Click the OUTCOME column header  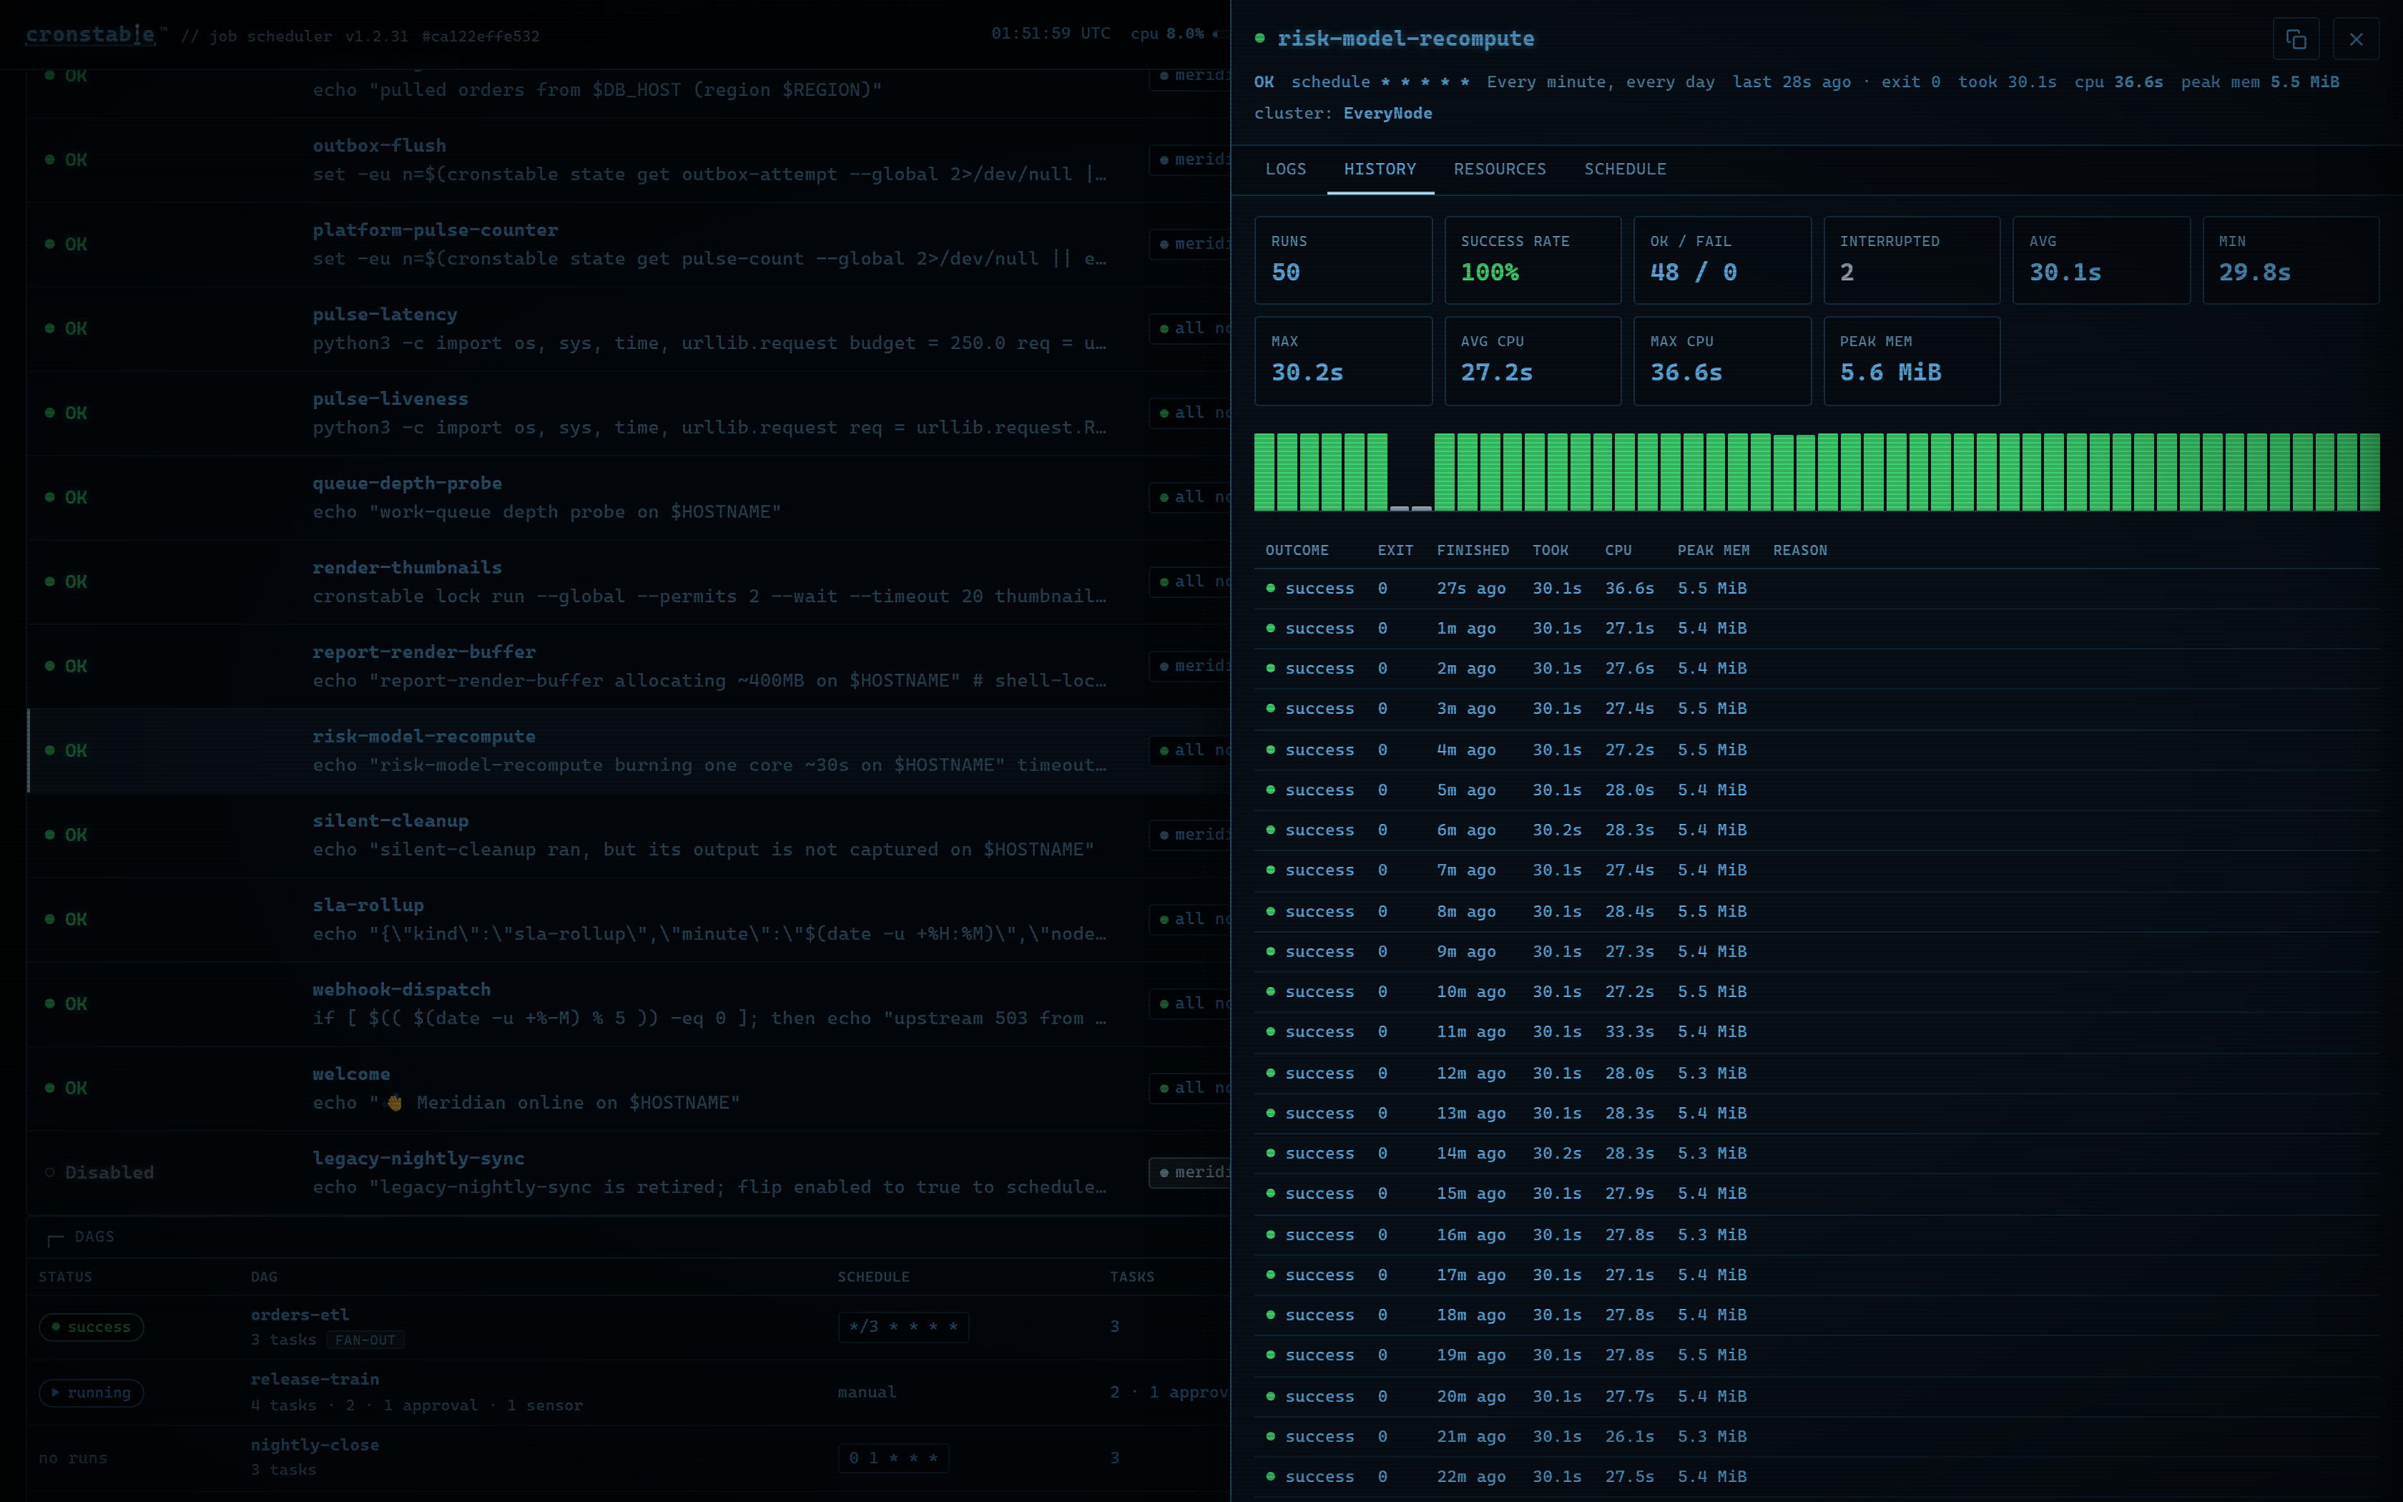[1297, 550]
